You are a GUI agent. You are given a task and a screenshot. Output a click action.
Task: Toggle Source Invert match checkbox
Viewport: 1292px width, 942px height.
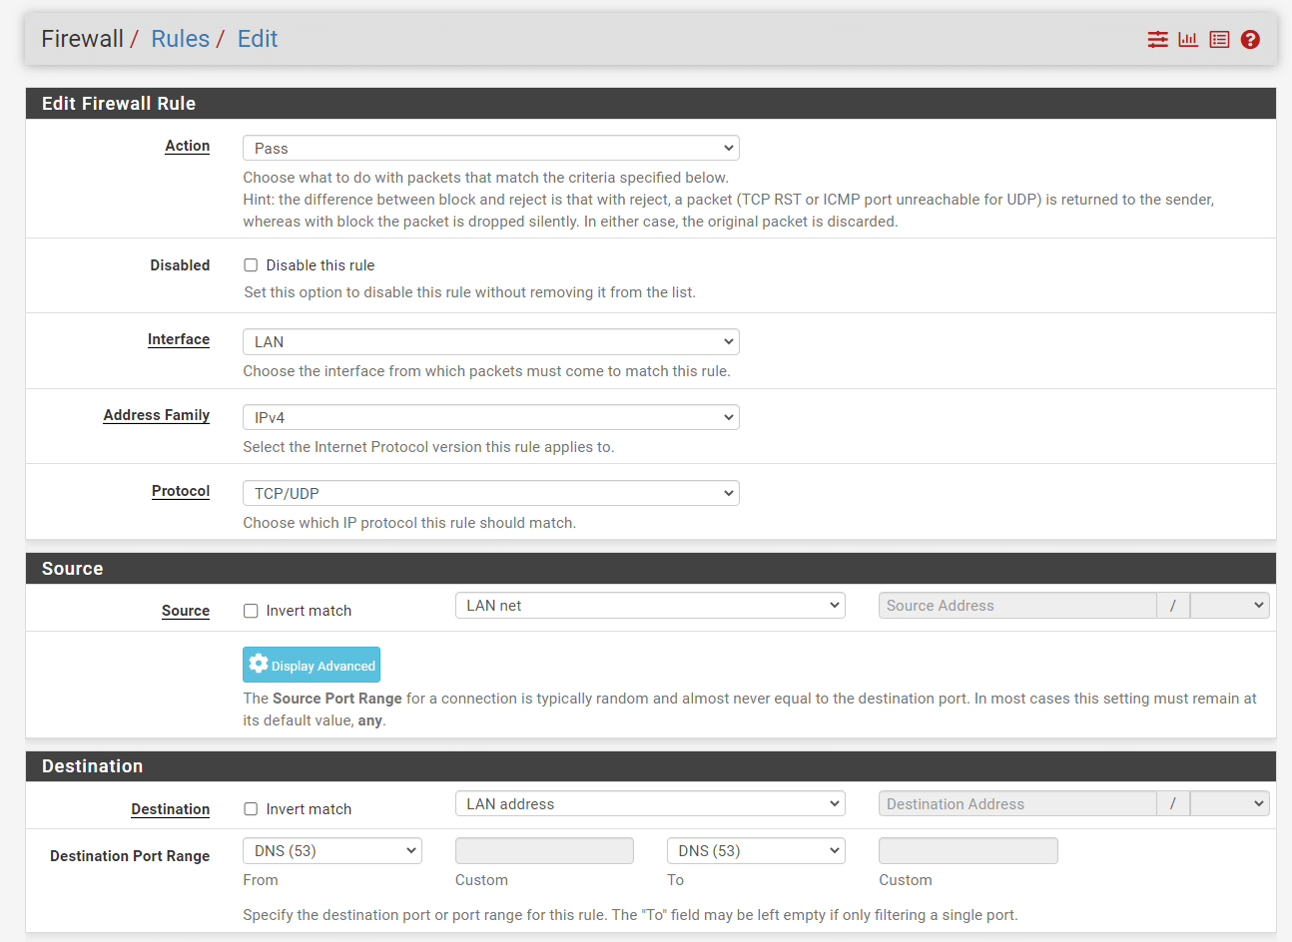251,611
